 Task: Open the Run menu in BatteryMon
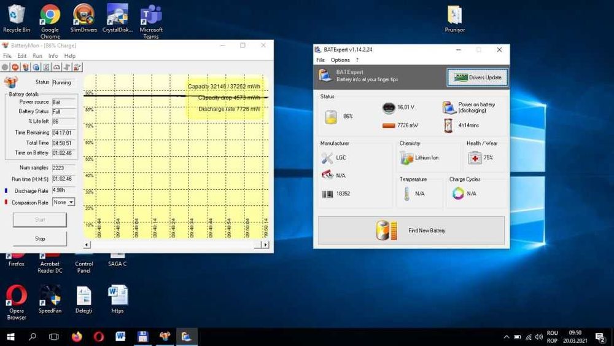(37, 56)
